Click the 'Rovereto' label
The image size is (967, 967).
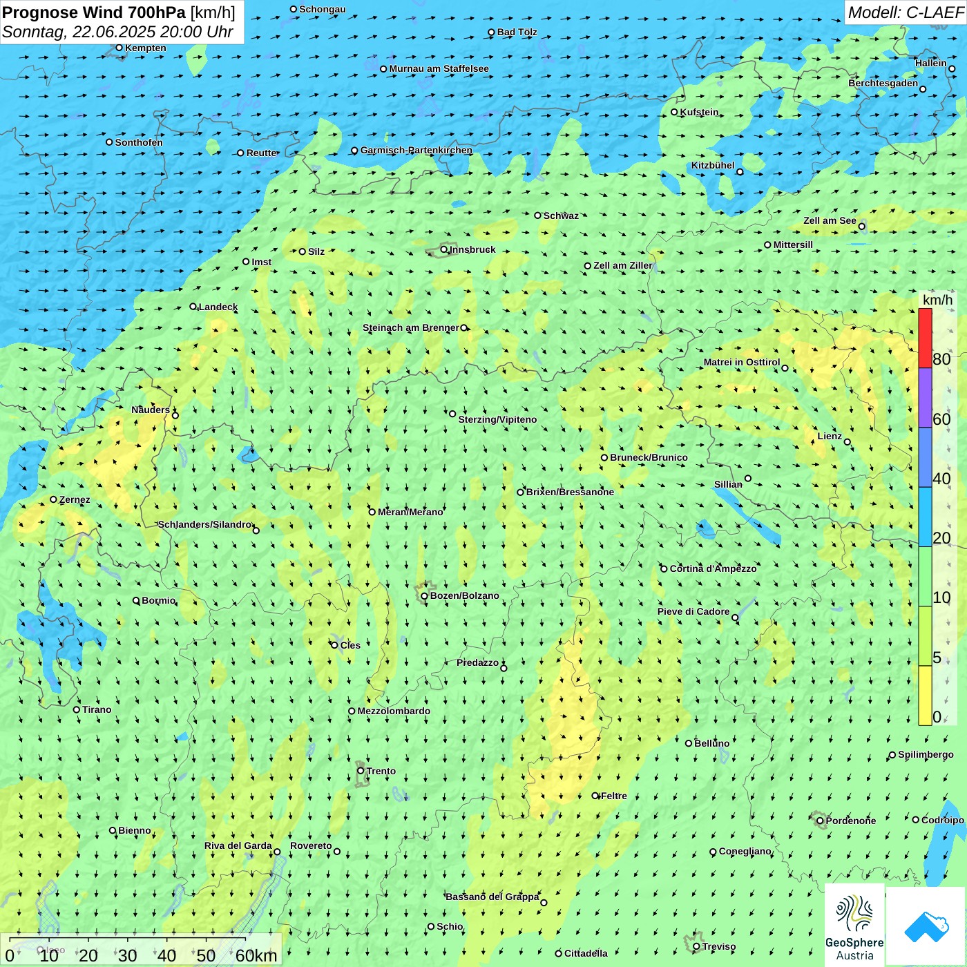tap(311, 845)
